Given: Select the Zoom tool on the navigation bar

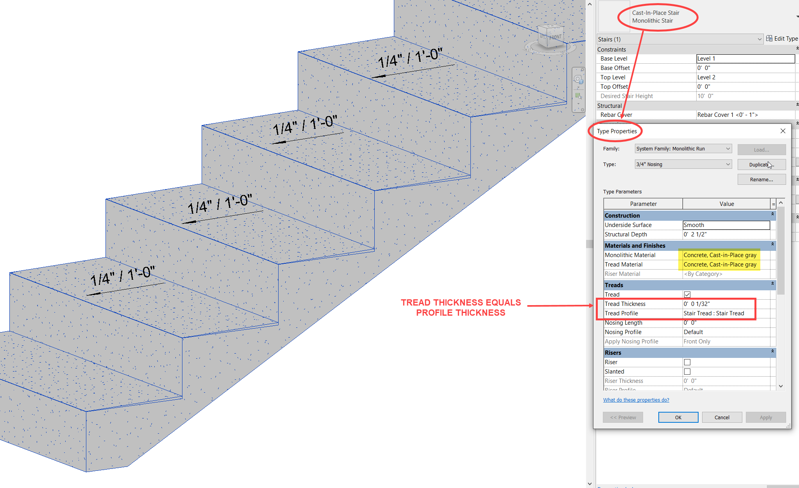Looking at the screenshot, I should pos(578,95).
